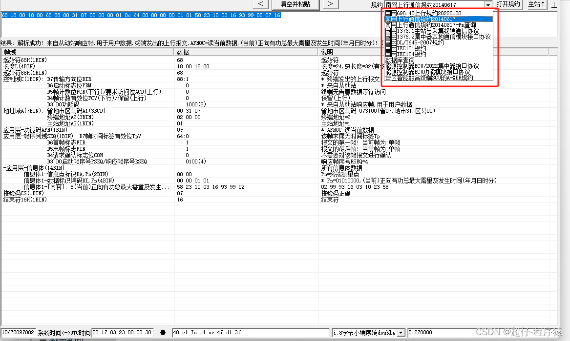Choose 南网上行通信规约20140617-Fn查询 option
Viewport: 570px width, 341px height.
[x=439, y=25]
